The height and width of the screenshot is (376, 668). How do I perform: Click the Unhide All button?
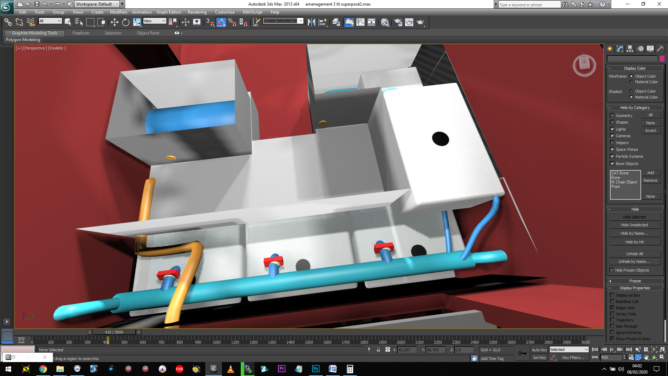point(634,254)
